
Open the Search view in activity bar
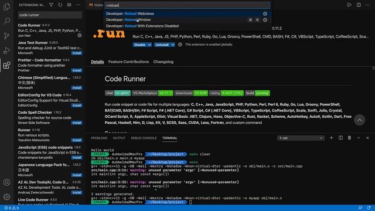point(6,21)
